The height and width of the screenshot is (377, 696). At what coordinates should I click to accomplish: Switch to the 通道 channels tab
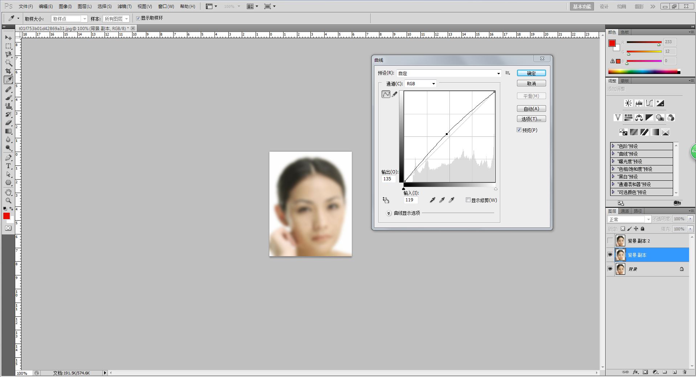point(624,211)
